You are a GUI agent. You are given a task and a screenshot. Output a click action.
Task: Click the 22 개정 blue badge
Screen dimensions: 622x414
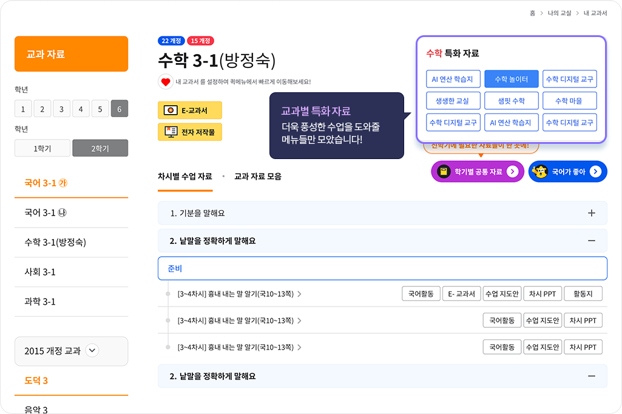(x=171, y=41)
